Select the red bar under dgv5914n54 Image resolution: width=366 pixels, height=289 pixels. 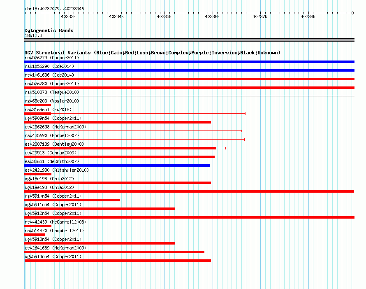[x=118, y=261]
